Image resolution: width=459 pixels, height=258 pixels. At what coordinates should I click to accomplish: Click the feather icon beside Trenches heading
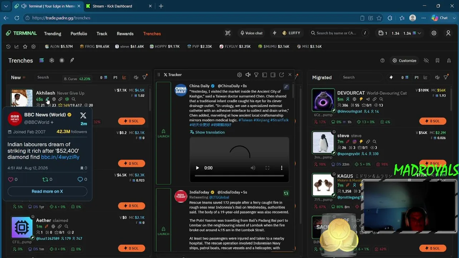pyautogui.click(x=72, y=61)
